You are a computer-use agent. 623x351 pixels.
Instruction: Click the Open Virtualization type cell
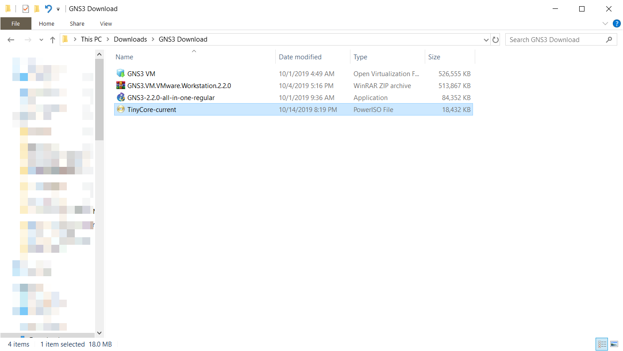386,74
